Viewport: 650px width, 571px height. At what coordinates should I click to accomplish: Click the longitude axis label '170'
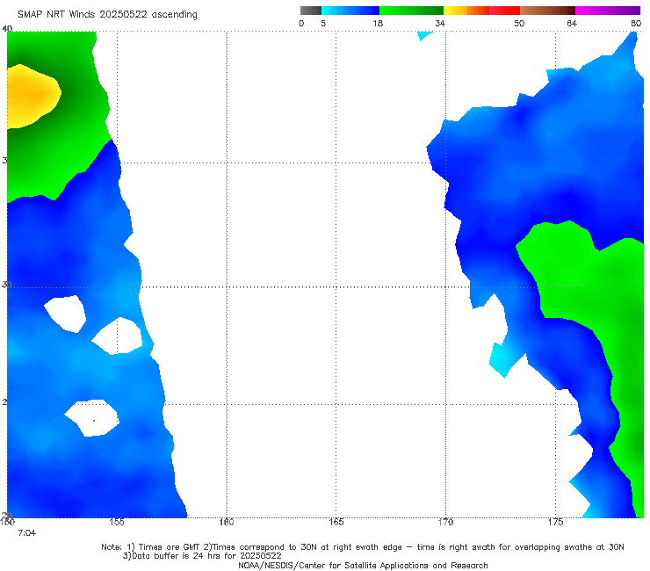445,522
